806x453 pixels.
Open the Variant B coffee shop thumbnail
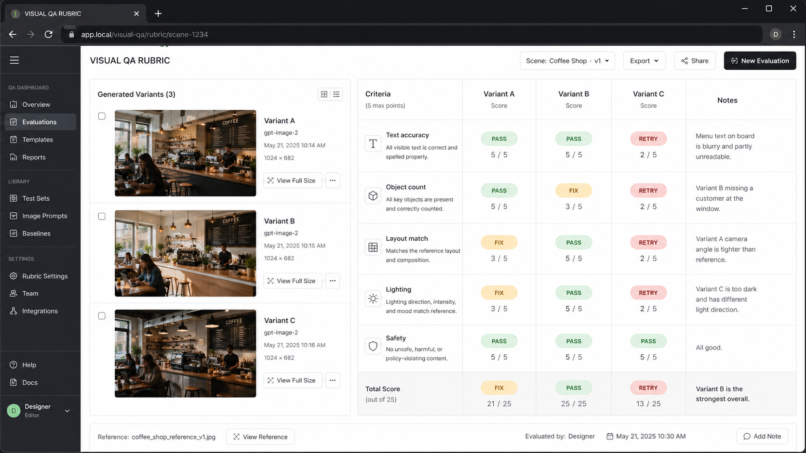[x=185, y=253]
